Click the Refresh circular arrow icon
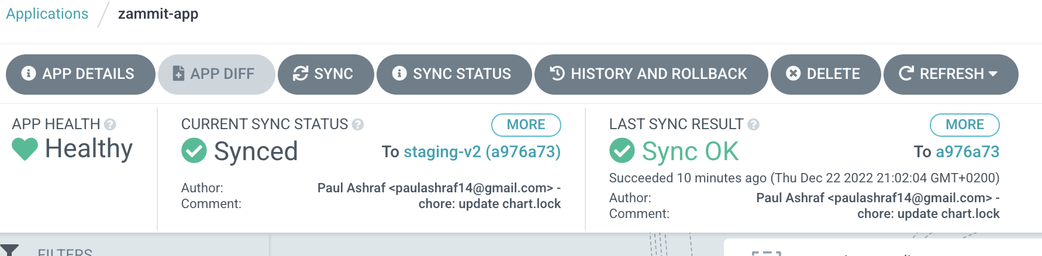 point(906,74)
